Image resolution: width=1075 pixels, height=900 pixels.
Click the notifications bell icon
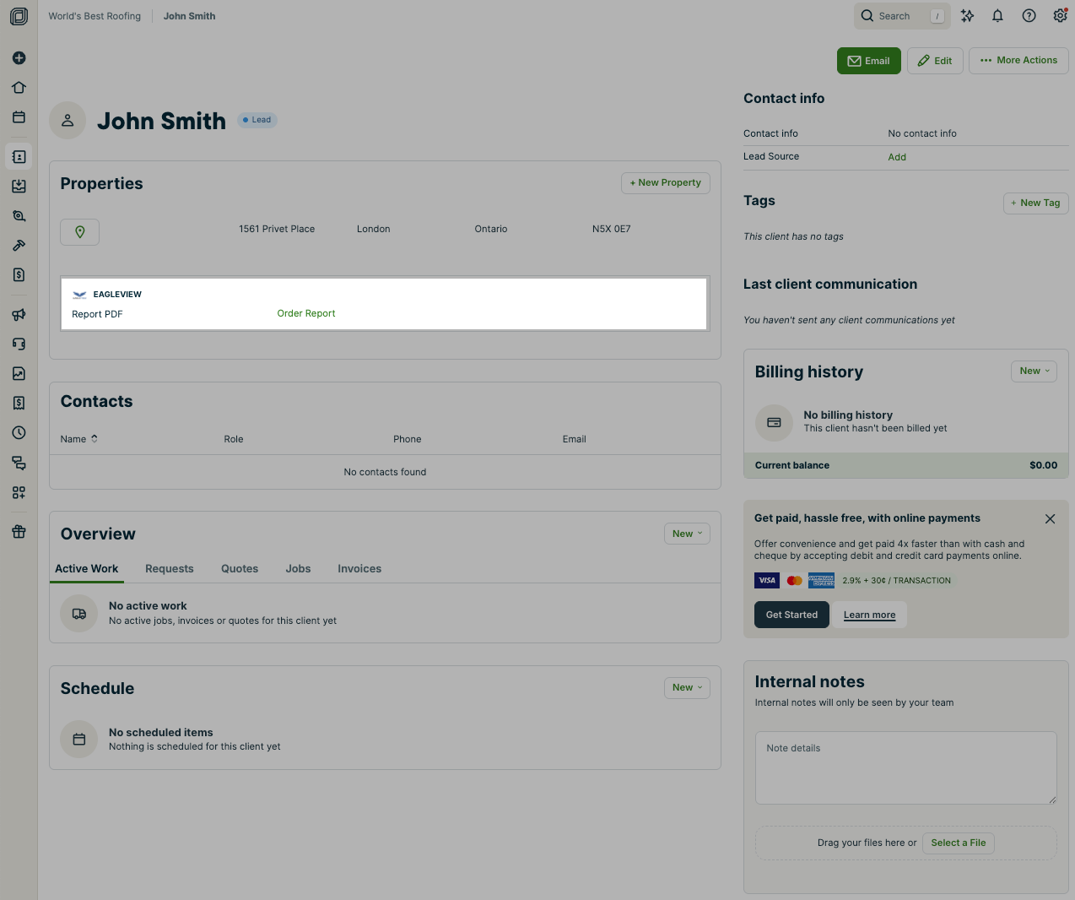pos(997,16)
